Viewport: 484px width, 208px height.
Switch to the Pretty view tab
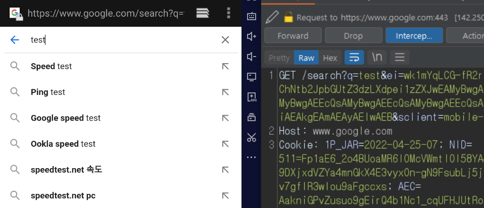pyautogui.click(x=279, y=58)
